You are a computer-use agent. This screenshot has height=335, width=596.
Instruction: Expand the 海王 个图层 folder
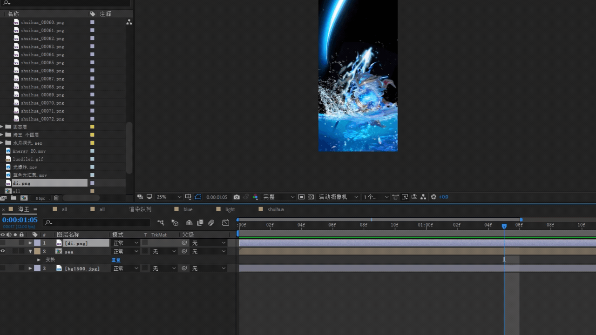[x=2, y=134]
